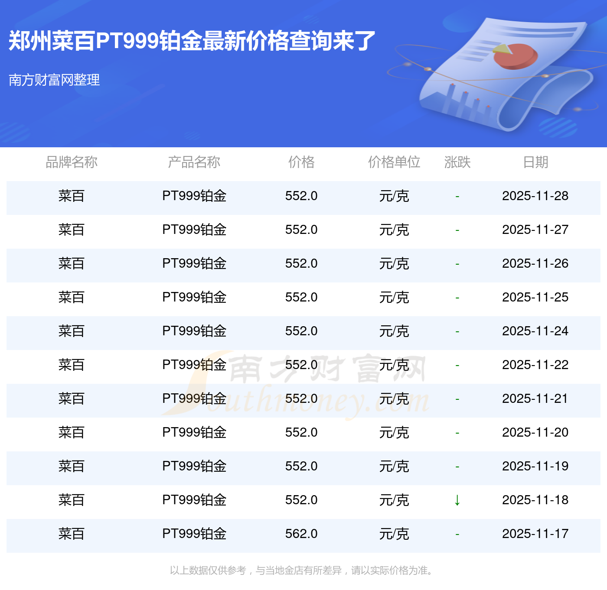Select the date 2025-11-25

[535, 297]
